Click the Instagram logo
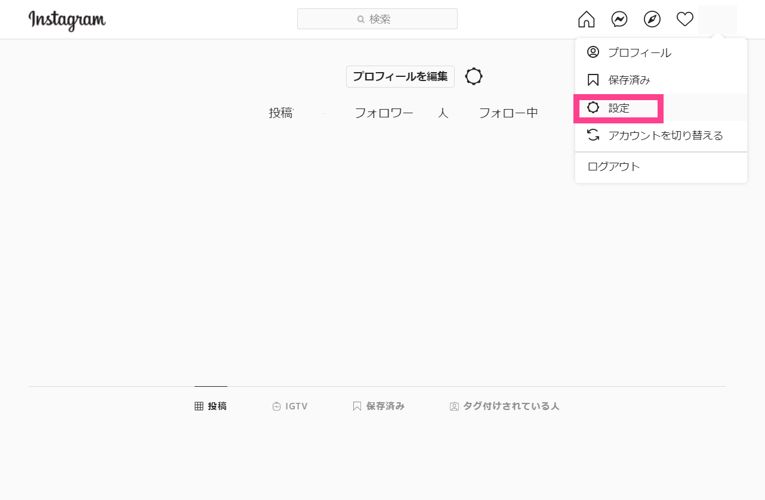This screenshot has height=500, width=765. [67, 20]
